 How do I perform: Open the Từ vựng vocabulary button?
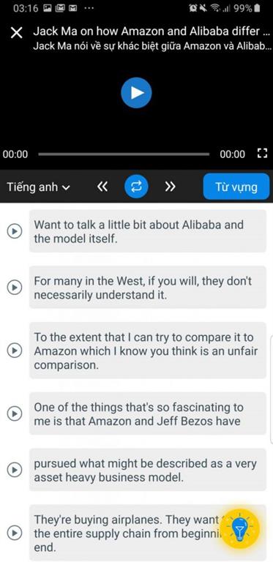click(x=236, y=187)
